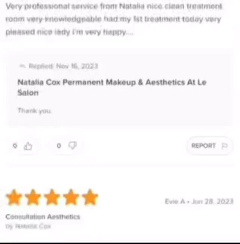The height and width of the screenshot is (244, 240).
Task: Click the Replied Nov 16, 2023 date
Action: click(x=63, y=66)
